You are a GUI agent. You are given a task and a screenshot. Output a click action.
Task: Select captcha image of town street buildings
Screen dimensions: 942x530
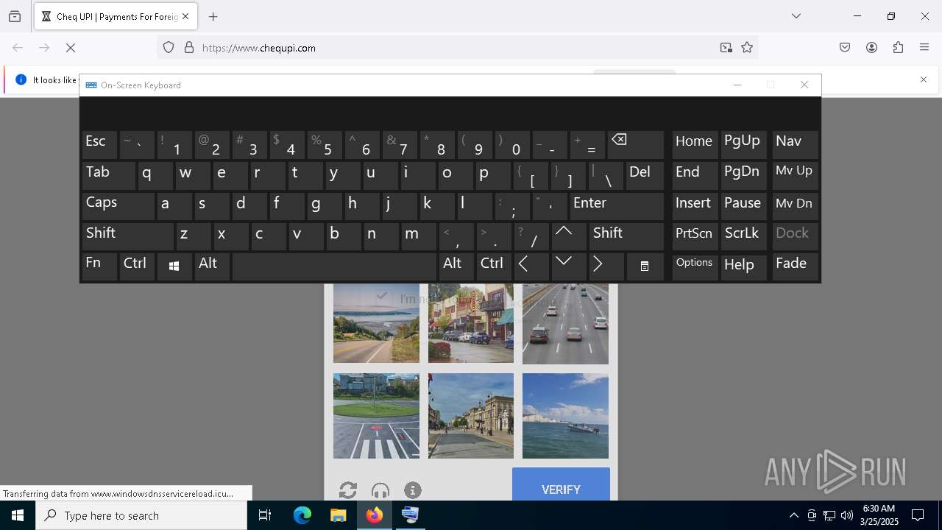pyautogui.click(x=471, y=416)
